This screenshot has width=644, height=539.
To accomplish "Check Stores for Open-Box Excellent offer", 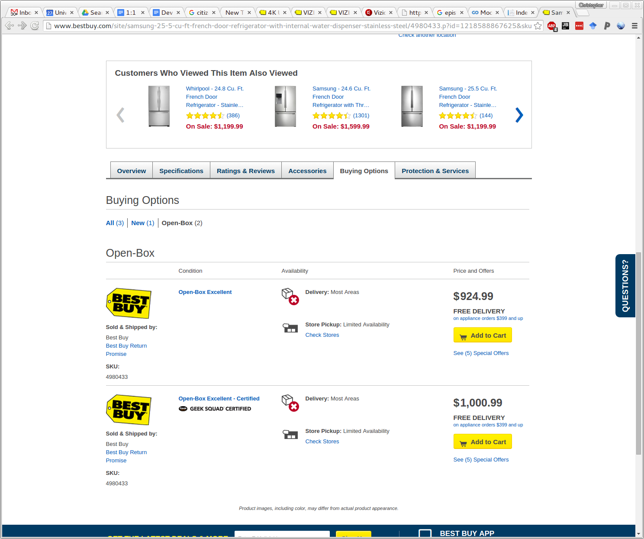I will (322, 335).
